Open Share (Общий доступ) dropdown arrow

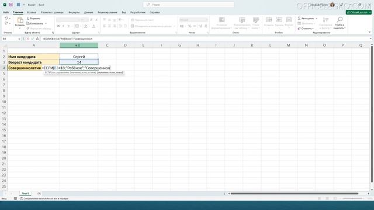click(370, 12)
